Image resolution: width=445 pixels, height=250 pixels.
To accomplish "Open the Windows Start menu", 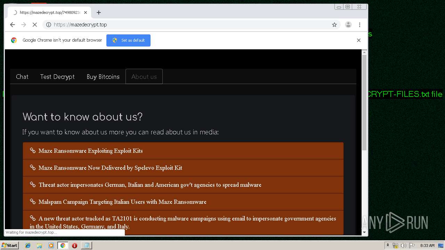I will (x=9, y=245).
